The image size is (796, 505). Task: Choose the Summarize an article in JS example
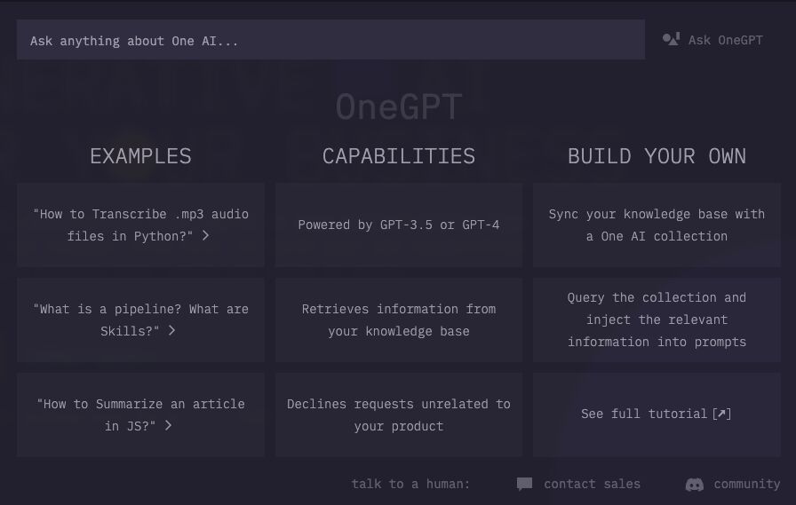pos(140,414)
